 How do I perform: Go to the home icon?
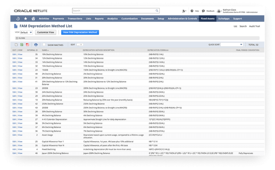point(33,19)
